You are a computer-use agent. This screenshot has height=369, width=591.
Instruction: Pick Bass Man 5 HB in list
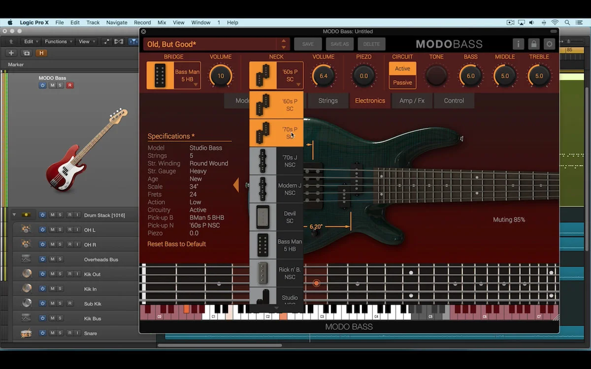[276, 245]
